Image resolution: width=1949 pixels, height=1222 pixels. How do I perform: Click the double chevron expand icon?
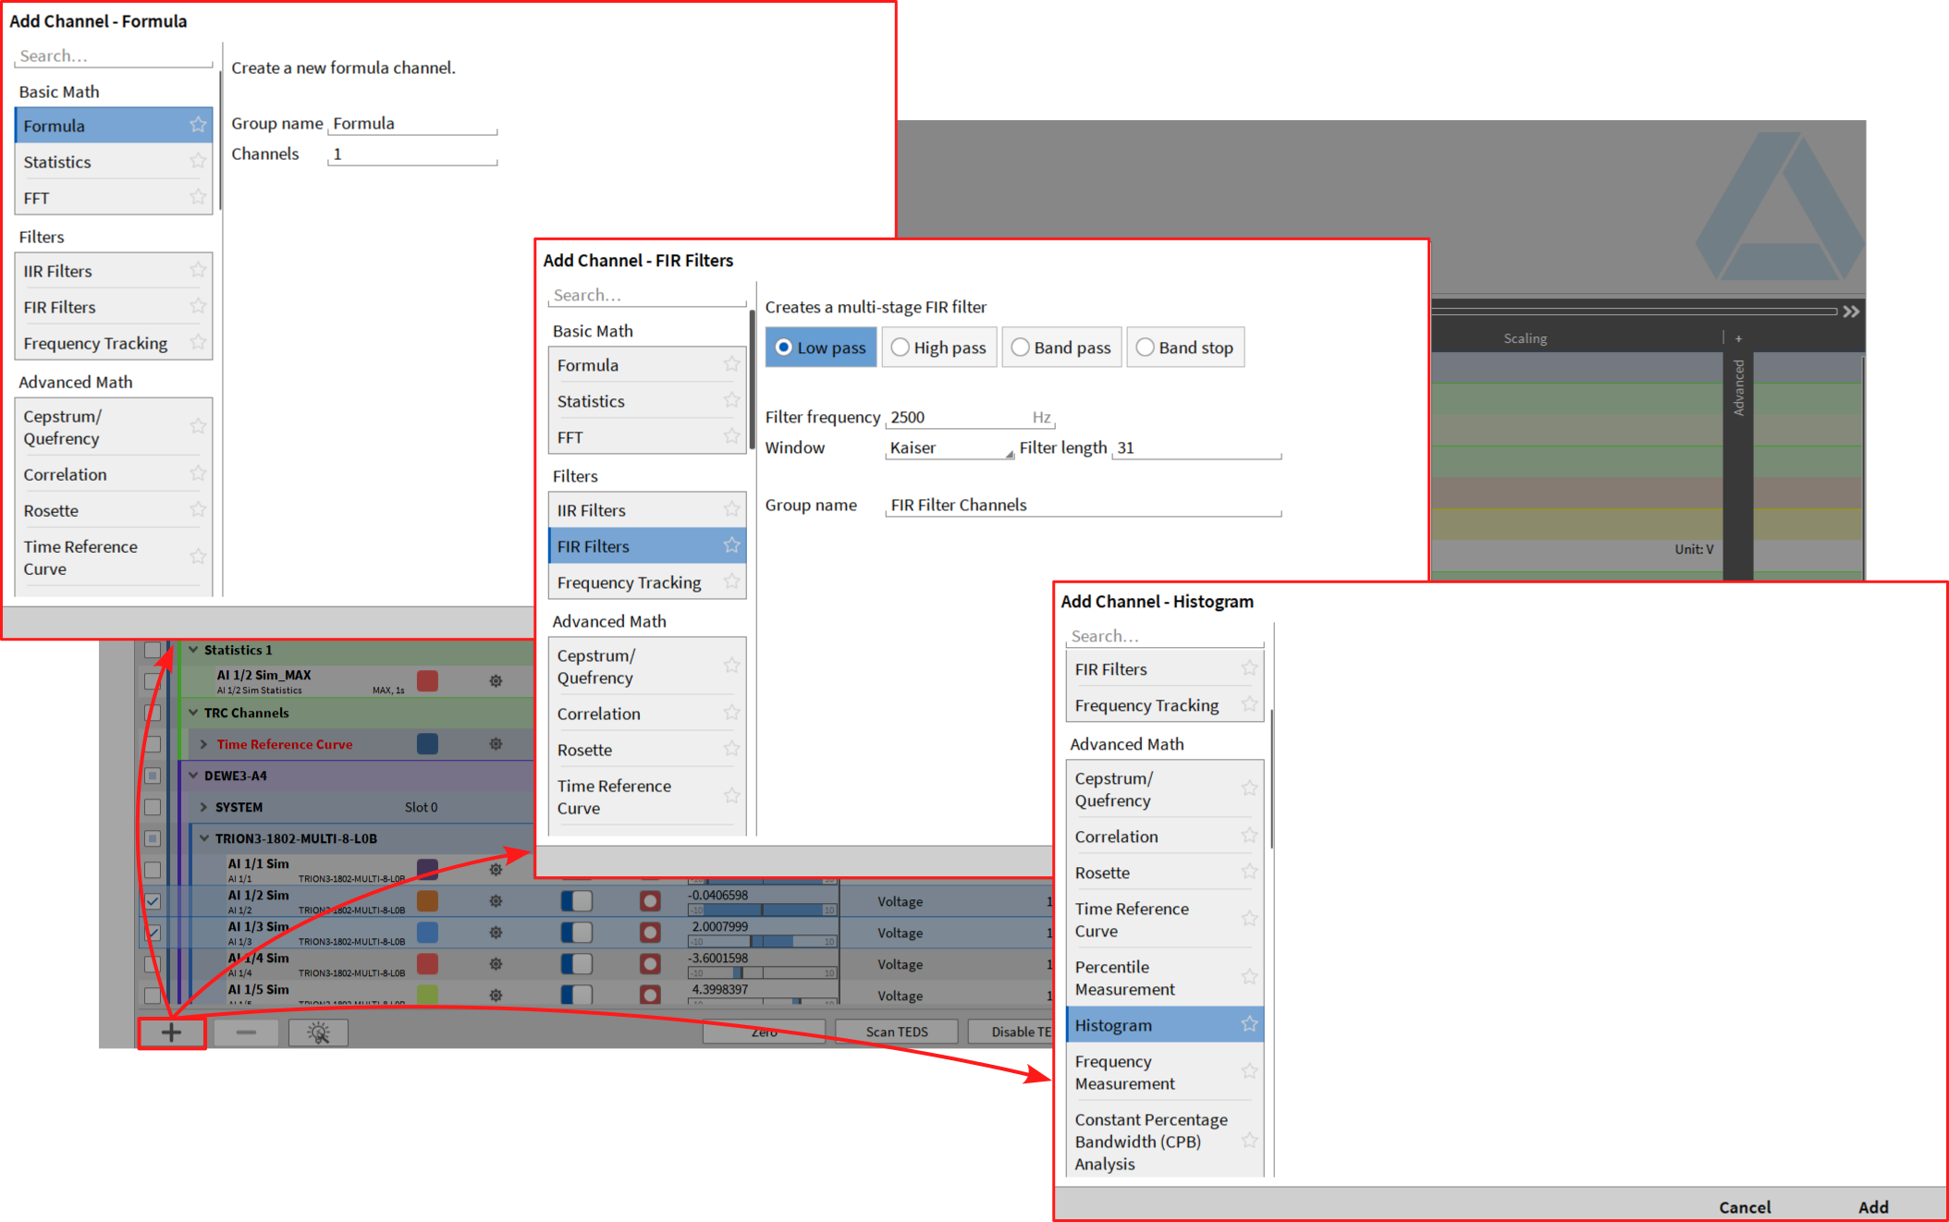tap(1850, 312)
